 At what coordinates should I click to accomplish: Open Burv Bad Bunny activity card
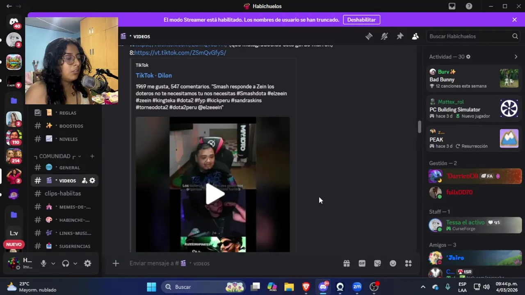click(x=474, y=79)
